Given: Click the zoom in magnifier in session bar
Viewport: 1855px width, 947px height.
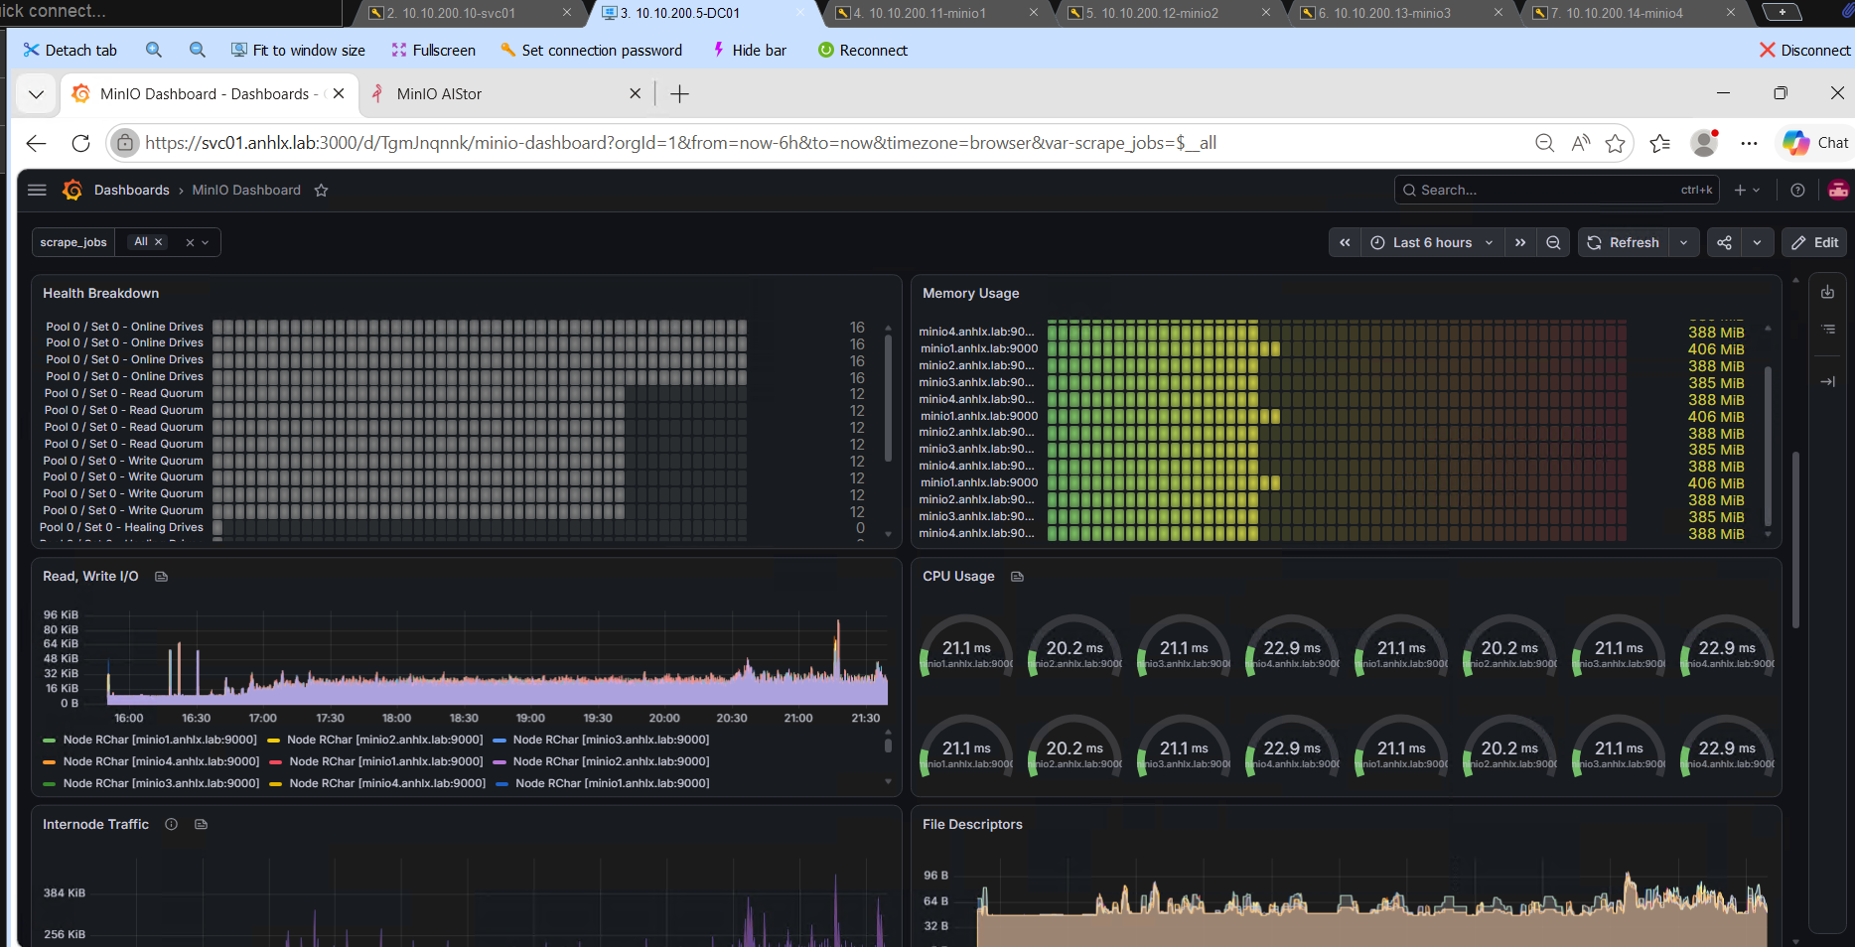Looking at the screenshot, I should point(154,50).
